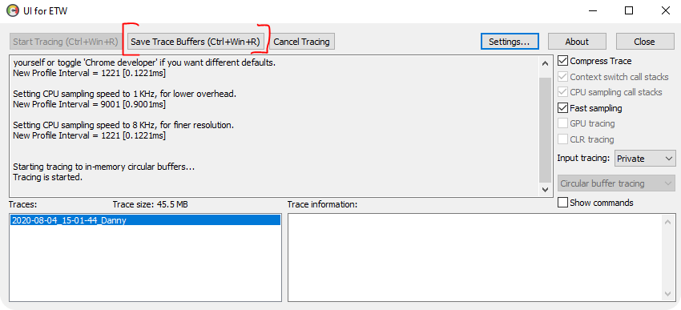Image resolution: width=681 pixels, height=310 pixels.
Task: Maximize the UI for ETW window
Action: pyautogui.click(x=629, y=11)
